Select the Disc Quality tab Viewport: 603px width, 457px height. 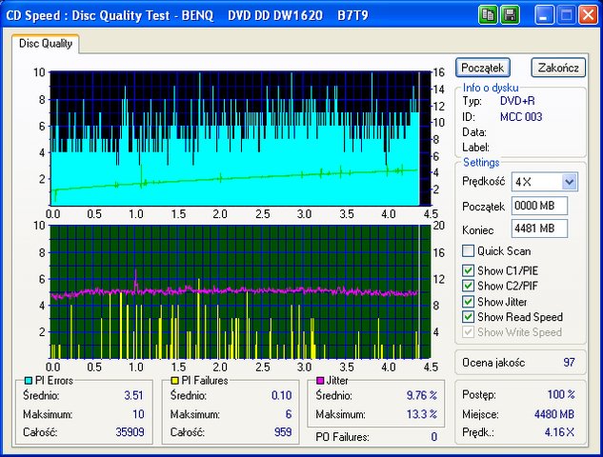(46, 44)
